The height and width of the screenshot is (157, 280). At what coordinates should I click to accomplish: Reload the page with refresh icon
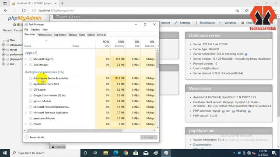[x=24, y=10]
